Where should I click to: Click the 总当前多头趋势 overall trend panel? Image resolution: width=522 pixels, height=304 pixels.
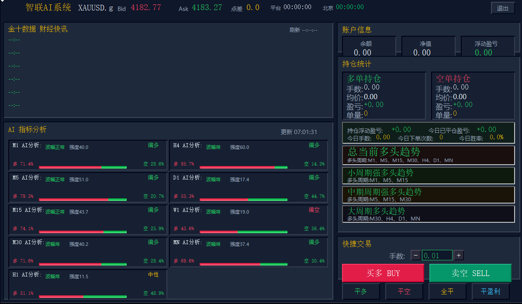[x=429, y=155]
